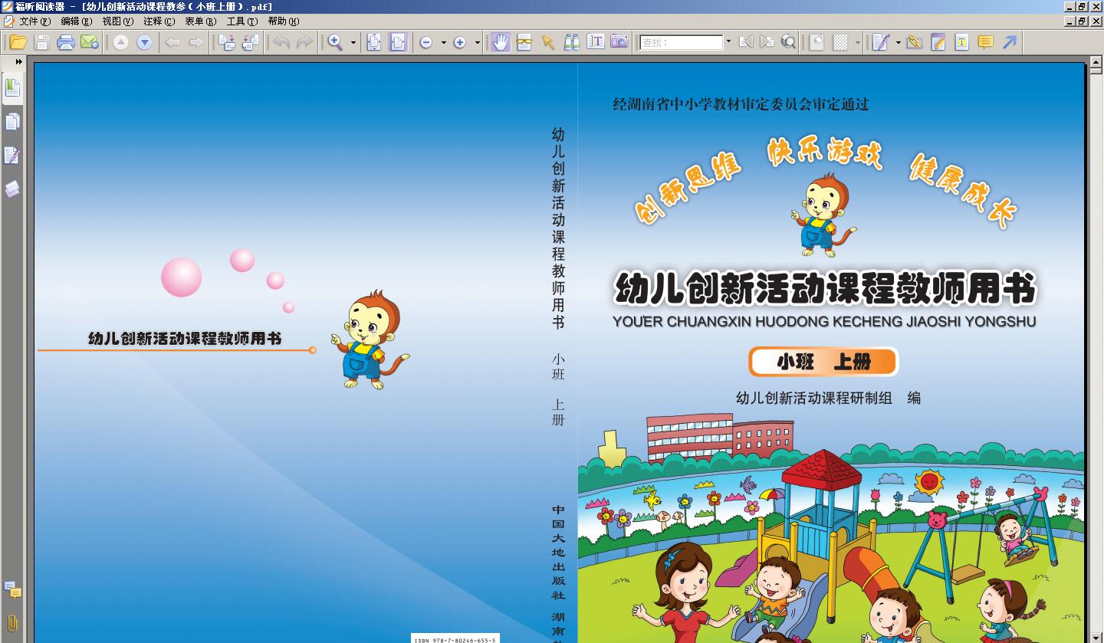
Task: Click the zoom in plus button
Action: [x=460, y=43]
